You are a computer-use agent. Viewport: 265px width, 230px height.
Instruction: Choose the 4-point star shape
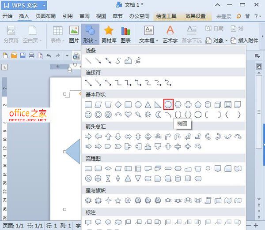pos(108,200)
